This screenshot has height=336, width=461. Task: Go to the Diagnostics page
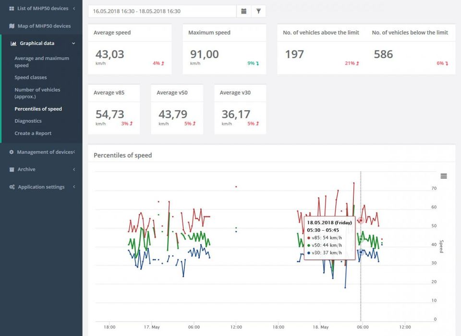(28, 121)
